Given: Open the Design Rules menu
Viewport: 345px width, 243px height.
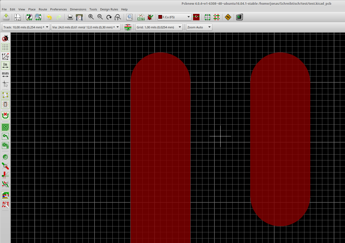Looking at the screenshot, I should [x=109, y=9].
